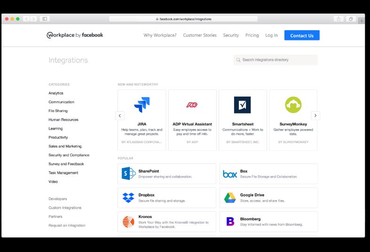Click the SharePoint logo icon

(128, 173)
